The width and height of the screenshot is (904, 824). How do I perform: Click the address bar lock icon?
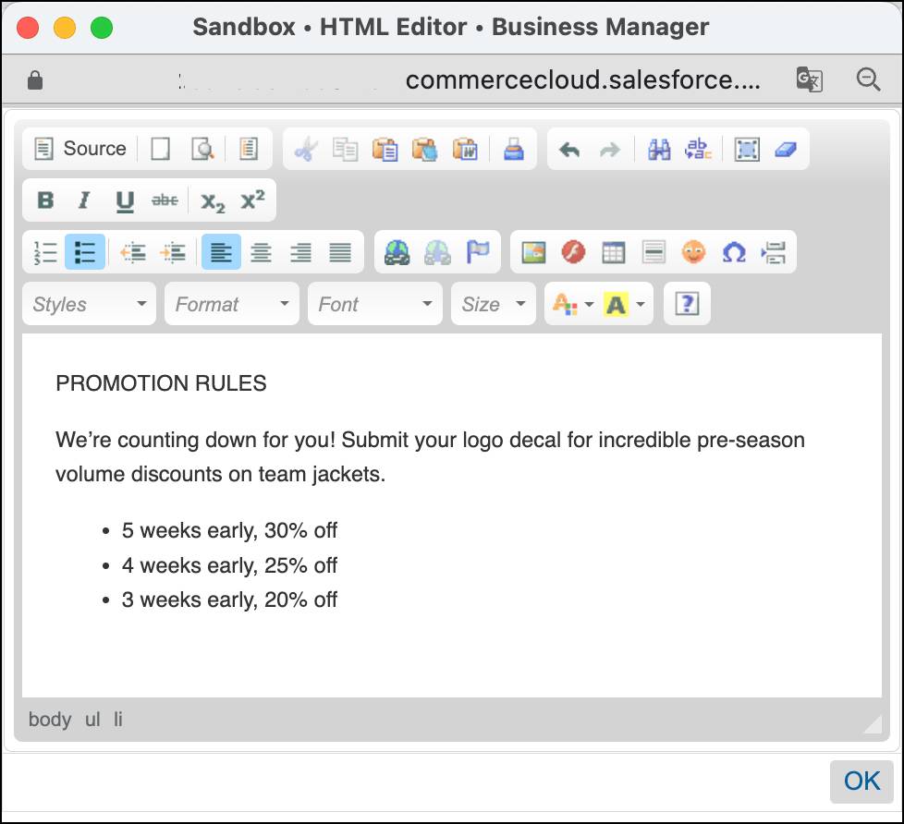click(35, 79)
